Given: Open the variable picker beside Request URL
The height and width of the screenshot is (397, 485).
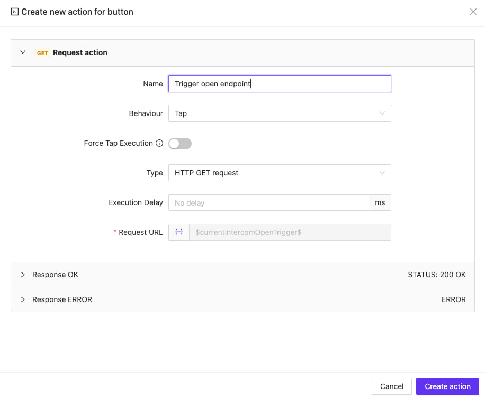Looking at the screenshot, I should pyautogui.click(x=178, y=232).
